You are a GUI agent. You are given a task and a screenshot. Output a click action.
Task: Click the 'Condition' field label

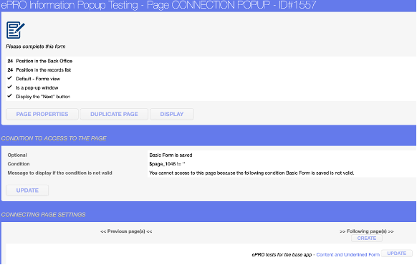19,164
